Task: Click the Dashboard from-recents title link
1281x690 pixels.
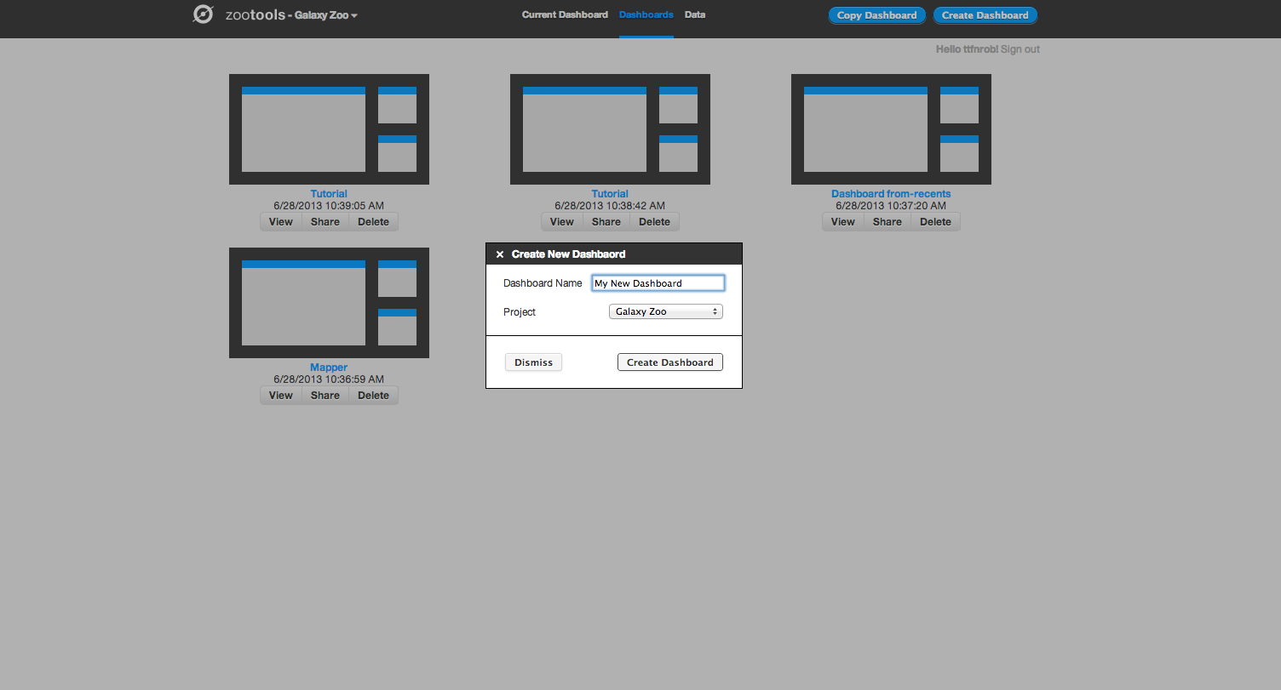Action: pyautogui.click(x=891, y=194)
